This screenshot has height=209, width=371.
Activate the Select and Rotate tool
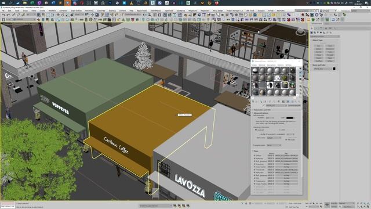coord(63,15)
